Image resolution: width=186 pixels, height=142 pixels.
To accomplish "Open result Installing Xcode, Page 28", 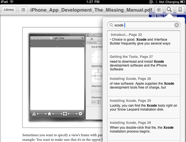I will click(x=144, y=85).
